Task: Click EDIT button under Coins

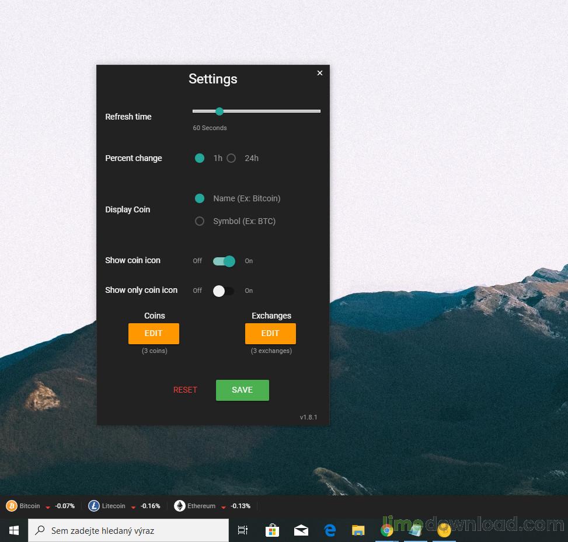Action: coord(154,333)
